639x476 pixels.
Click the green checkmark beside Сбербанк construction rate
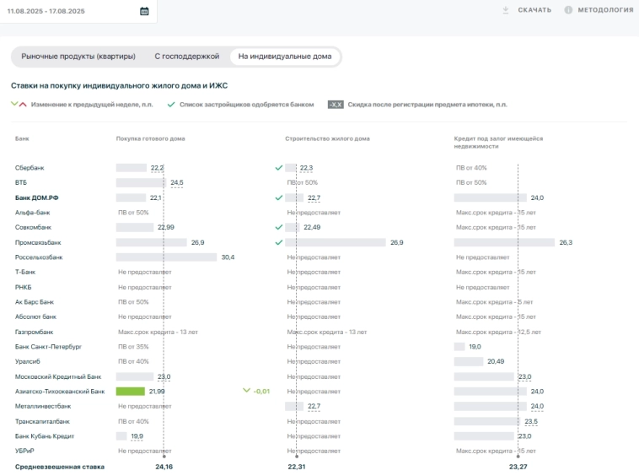pyautogui.click(x=279, y=168)
